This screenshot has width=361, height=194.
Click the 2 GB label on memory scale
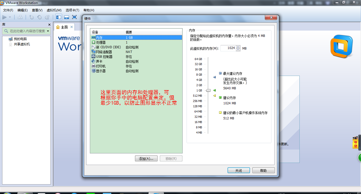[x=199, y=85]
